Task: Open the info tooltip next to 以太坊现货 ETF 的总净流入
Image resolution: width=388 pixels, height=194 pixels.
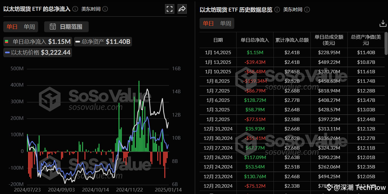Action: tap(75, 9)
